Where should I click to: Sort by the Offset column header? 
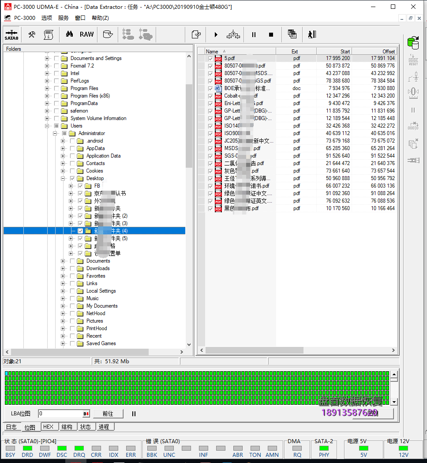(x=374, y=51)
